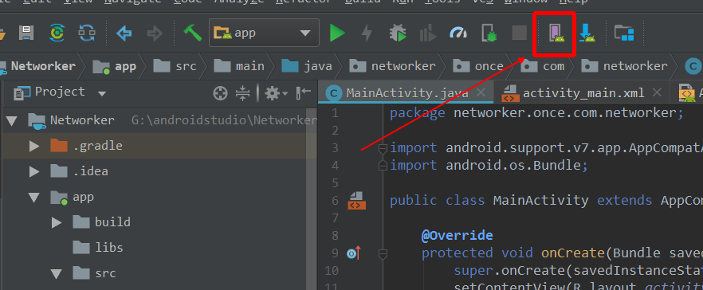The image size is (703, 290).
Task: Click the Networker breadcrumb at the start
Action: 43,66
